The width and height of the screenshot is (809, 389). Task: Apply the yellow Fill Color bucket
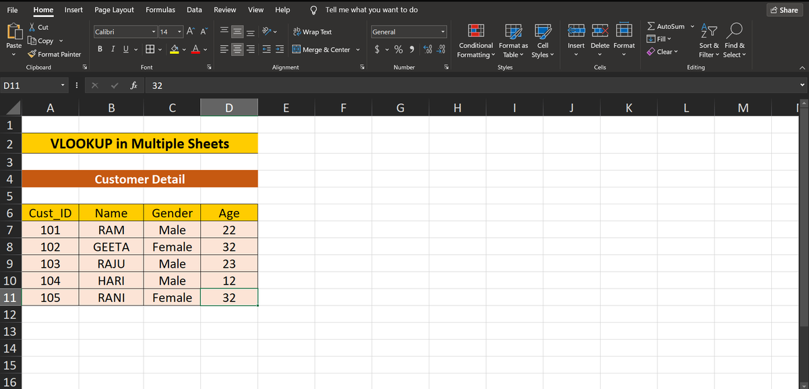click(174, 49)
